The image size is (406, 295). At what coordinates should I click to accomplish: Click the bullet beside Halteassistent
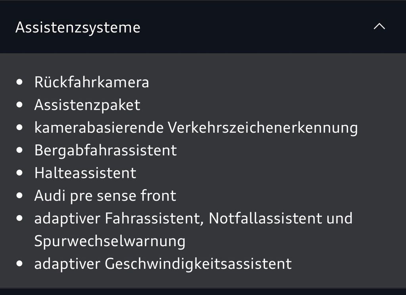pyautogui.click(x=20, y=173)
